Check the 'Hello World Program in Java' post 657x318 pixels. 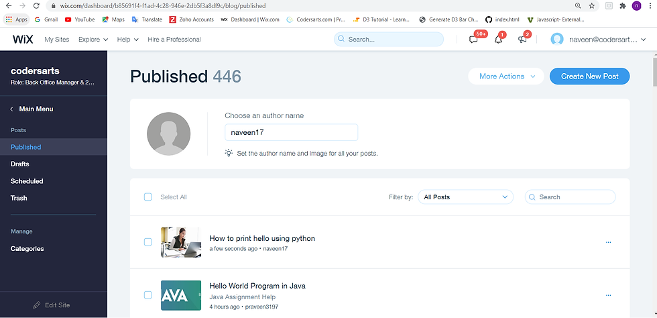(x=148, y=295)
